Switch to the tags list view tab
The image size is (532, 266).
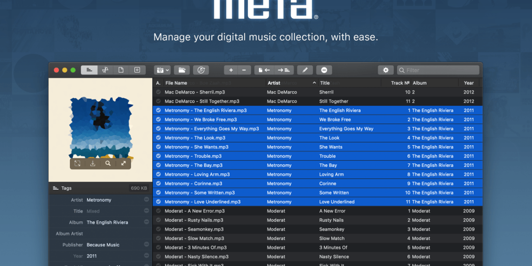coord(89,70)
